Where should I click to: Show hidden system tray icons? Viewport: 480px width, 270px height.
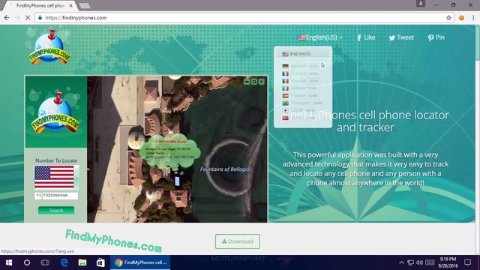click(401, 262)
